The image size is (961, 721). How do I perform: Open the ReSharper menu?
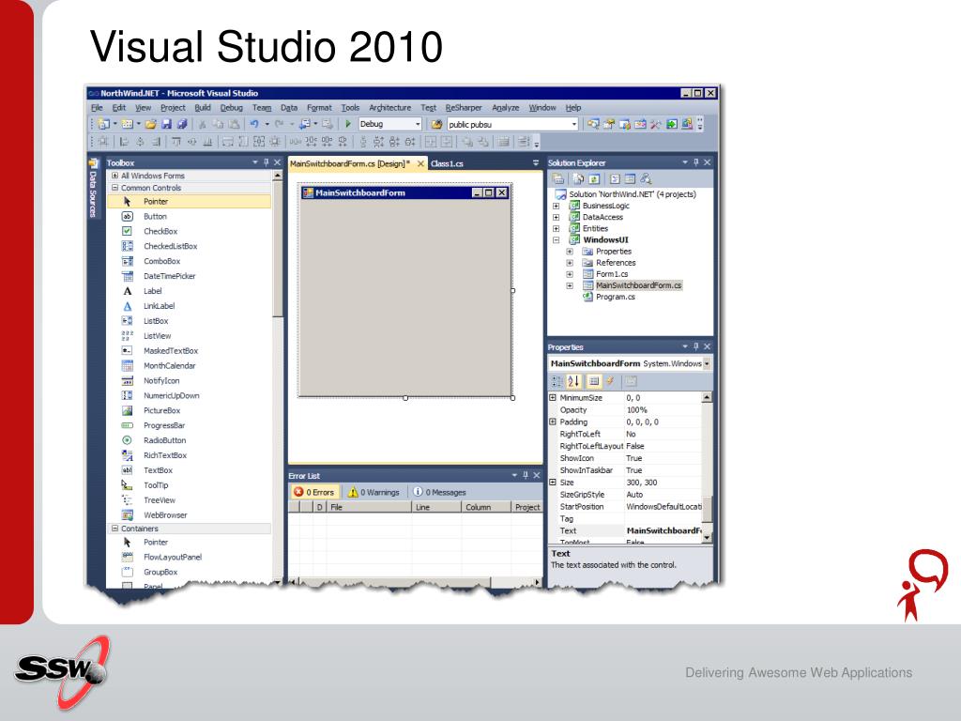pyautogui.click(x=464, y=108)
